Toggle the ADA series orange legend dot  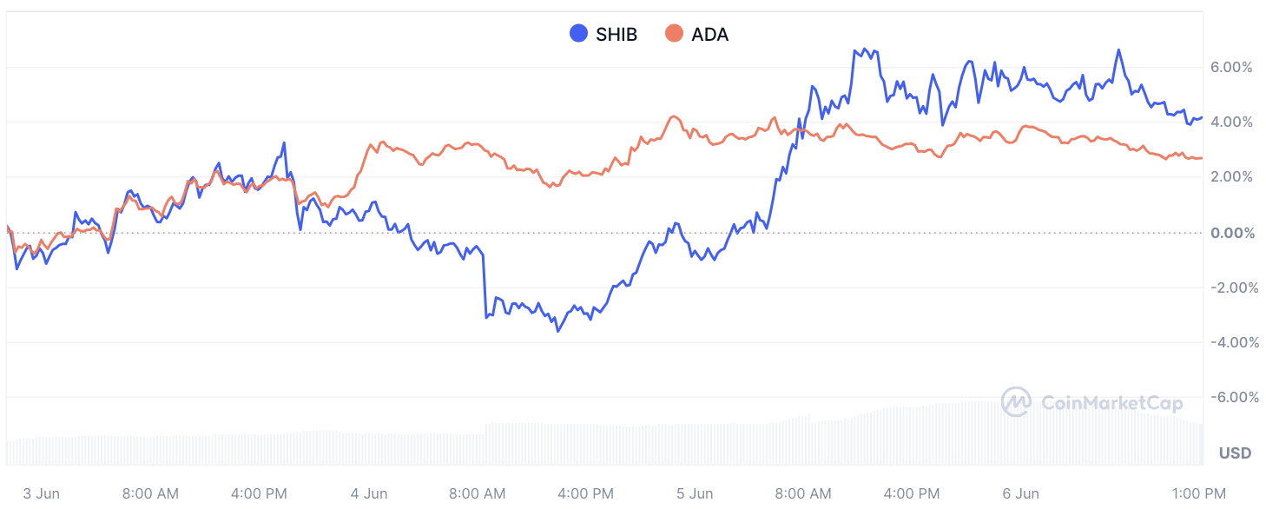point(674,34)
